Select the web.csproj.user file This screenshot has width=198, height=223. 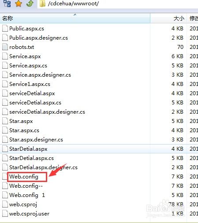tap(29, 214)
